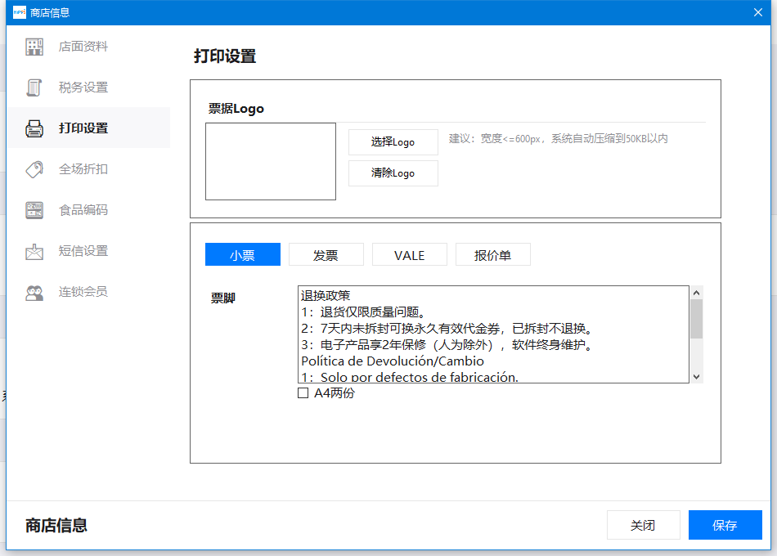
Task: Switch to the VALE tab
Action: click(409, 255)
